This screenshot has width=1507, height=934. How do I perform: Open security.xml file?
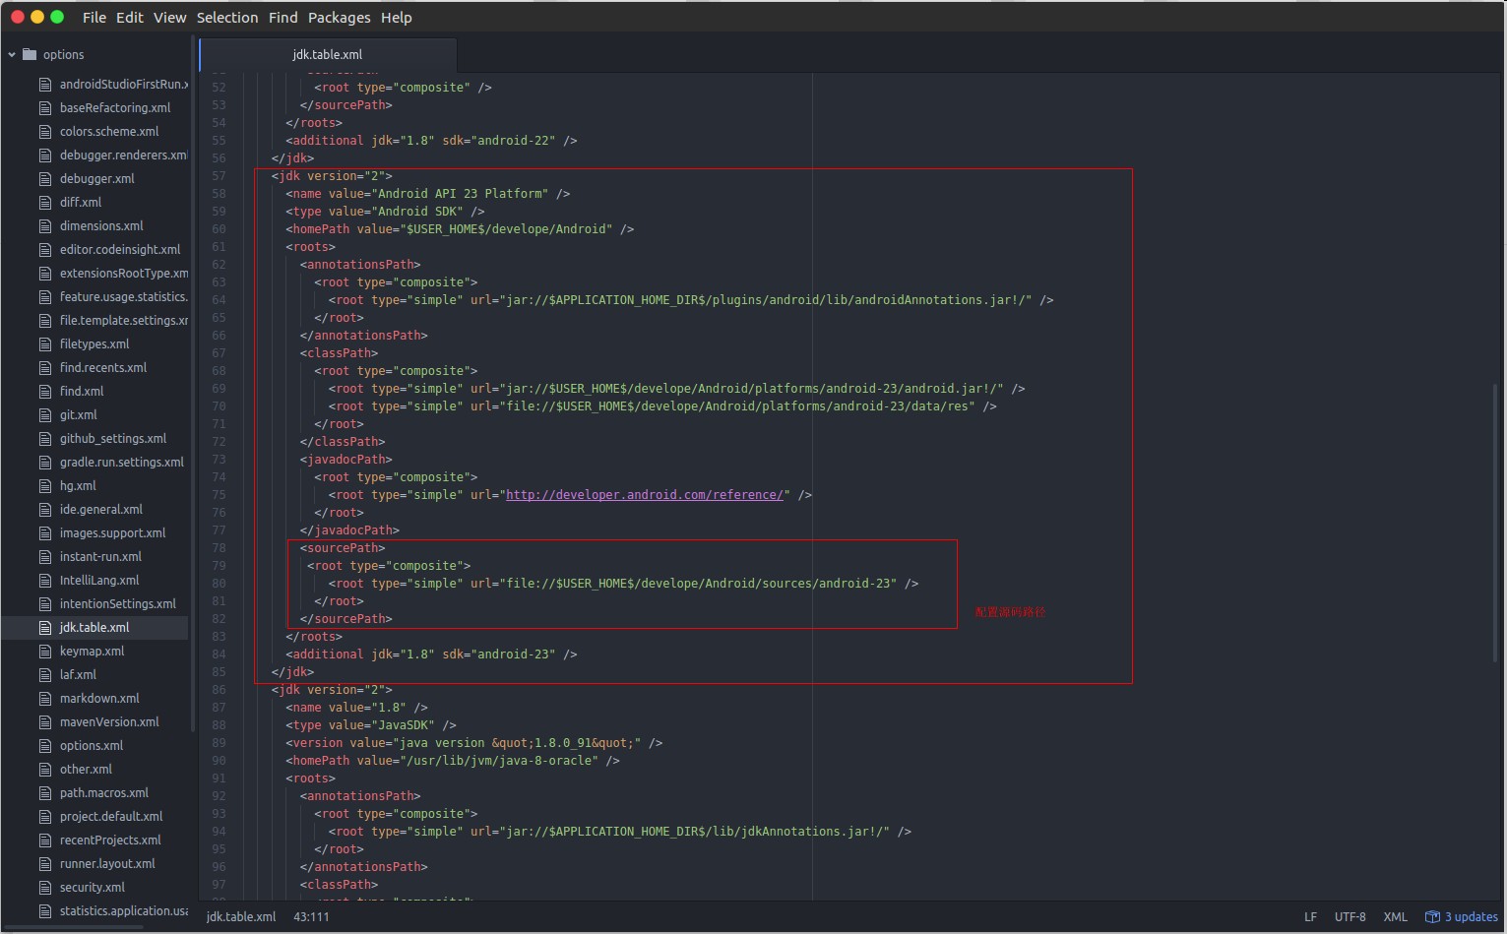click(94, 888)
